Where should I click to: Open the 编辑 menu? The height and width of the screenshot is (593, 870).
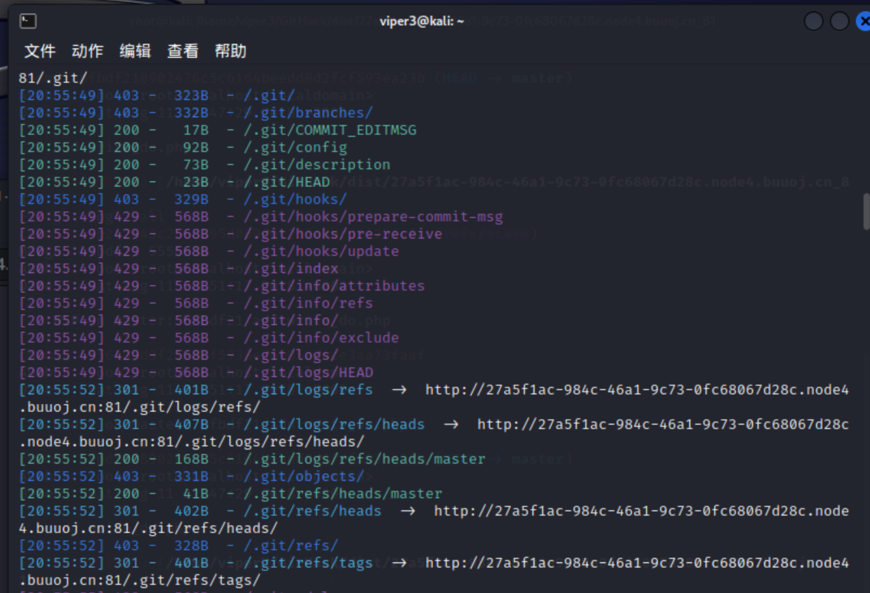click(x=135, y=51)
